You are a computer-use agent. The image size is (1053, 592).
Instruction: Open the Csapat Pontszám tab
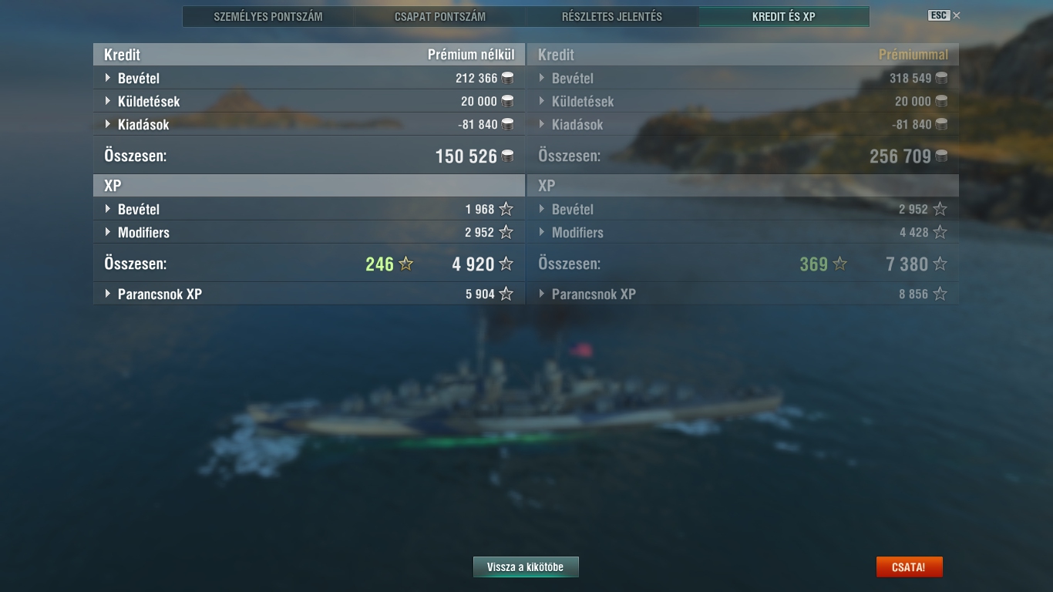tap(440, 16)
